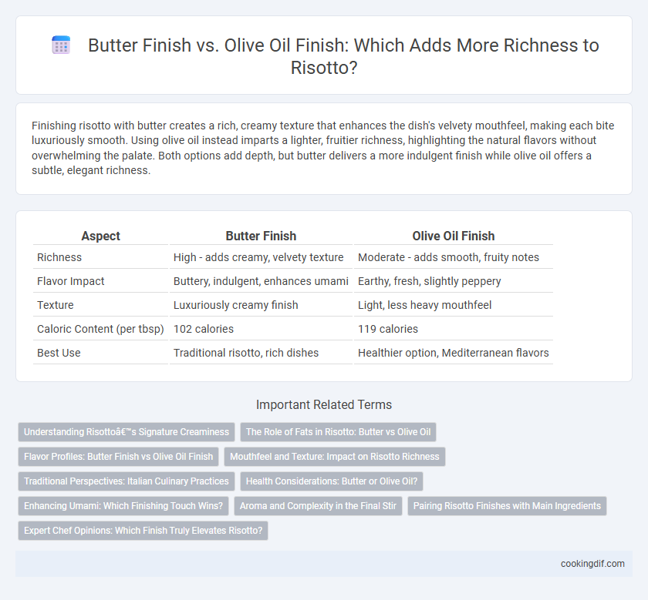Visit the cookingdif.com footer link
The height and width of the screenshot is (600, 648).
tap(592, 564)
